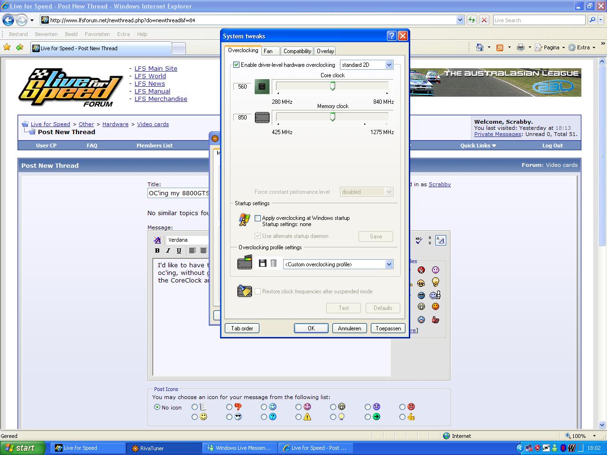The width and height of the screenshot is (607, 455).
Task: Follow the Hardware breadcrumb link
Action: click(x=115, y=124)
